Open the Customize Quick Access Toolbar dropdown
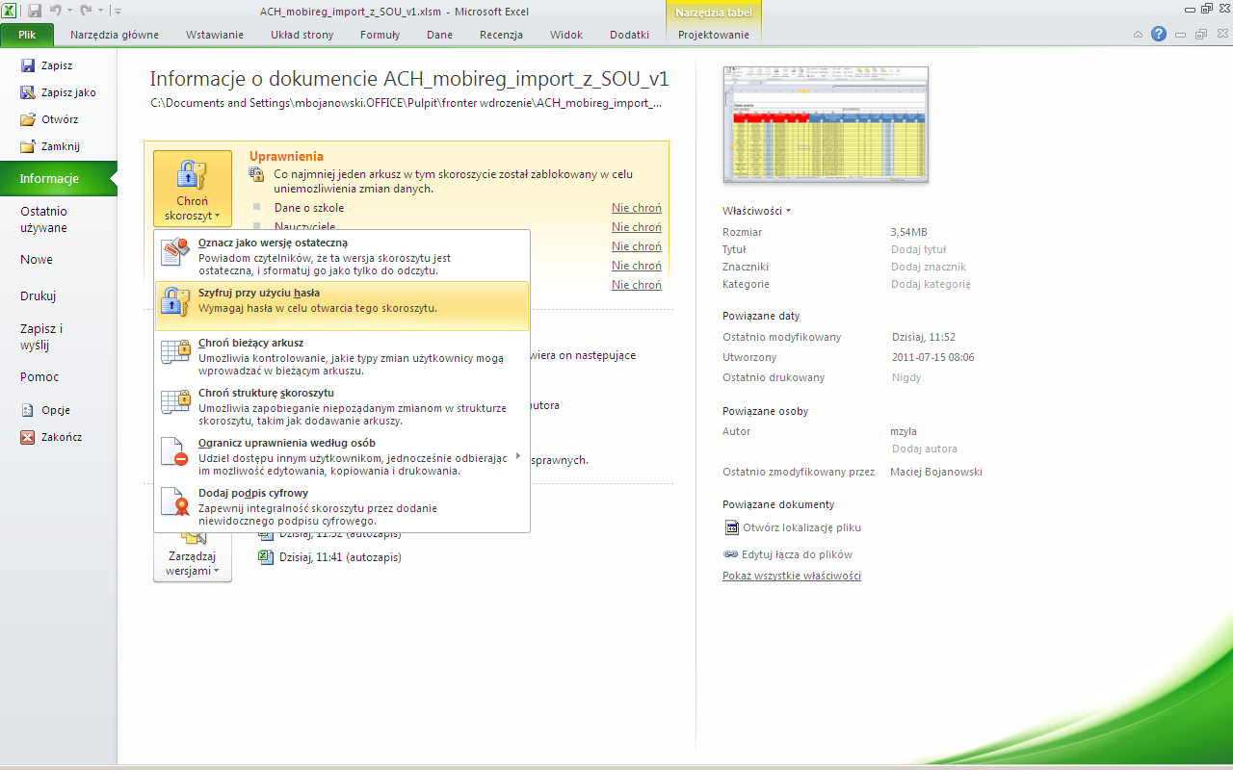Viewport: 1233px width, 770px height. [117, 11]
